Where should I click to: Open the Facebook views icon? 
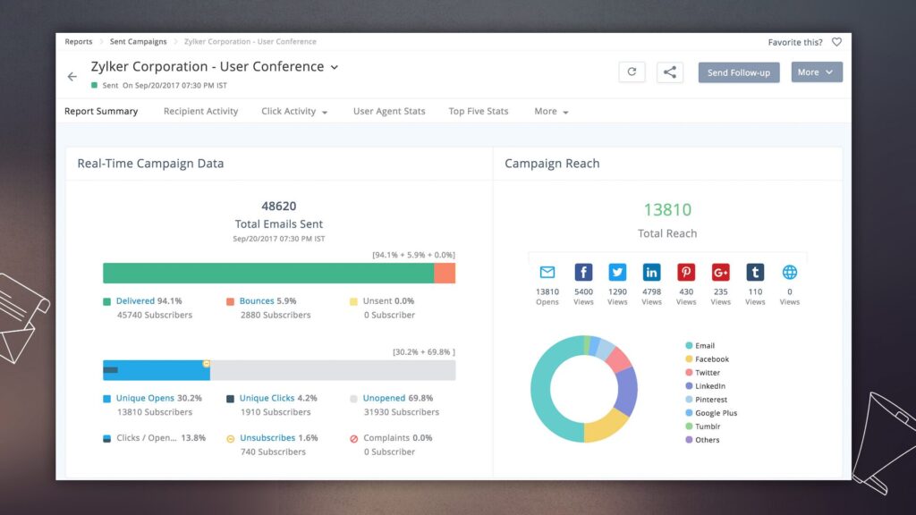pyautogui.click(x=583, y=273)
